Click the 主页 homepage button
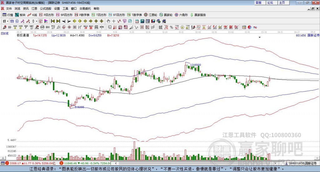This screenshot has width=320, height=172. click(x=283, y=2)
